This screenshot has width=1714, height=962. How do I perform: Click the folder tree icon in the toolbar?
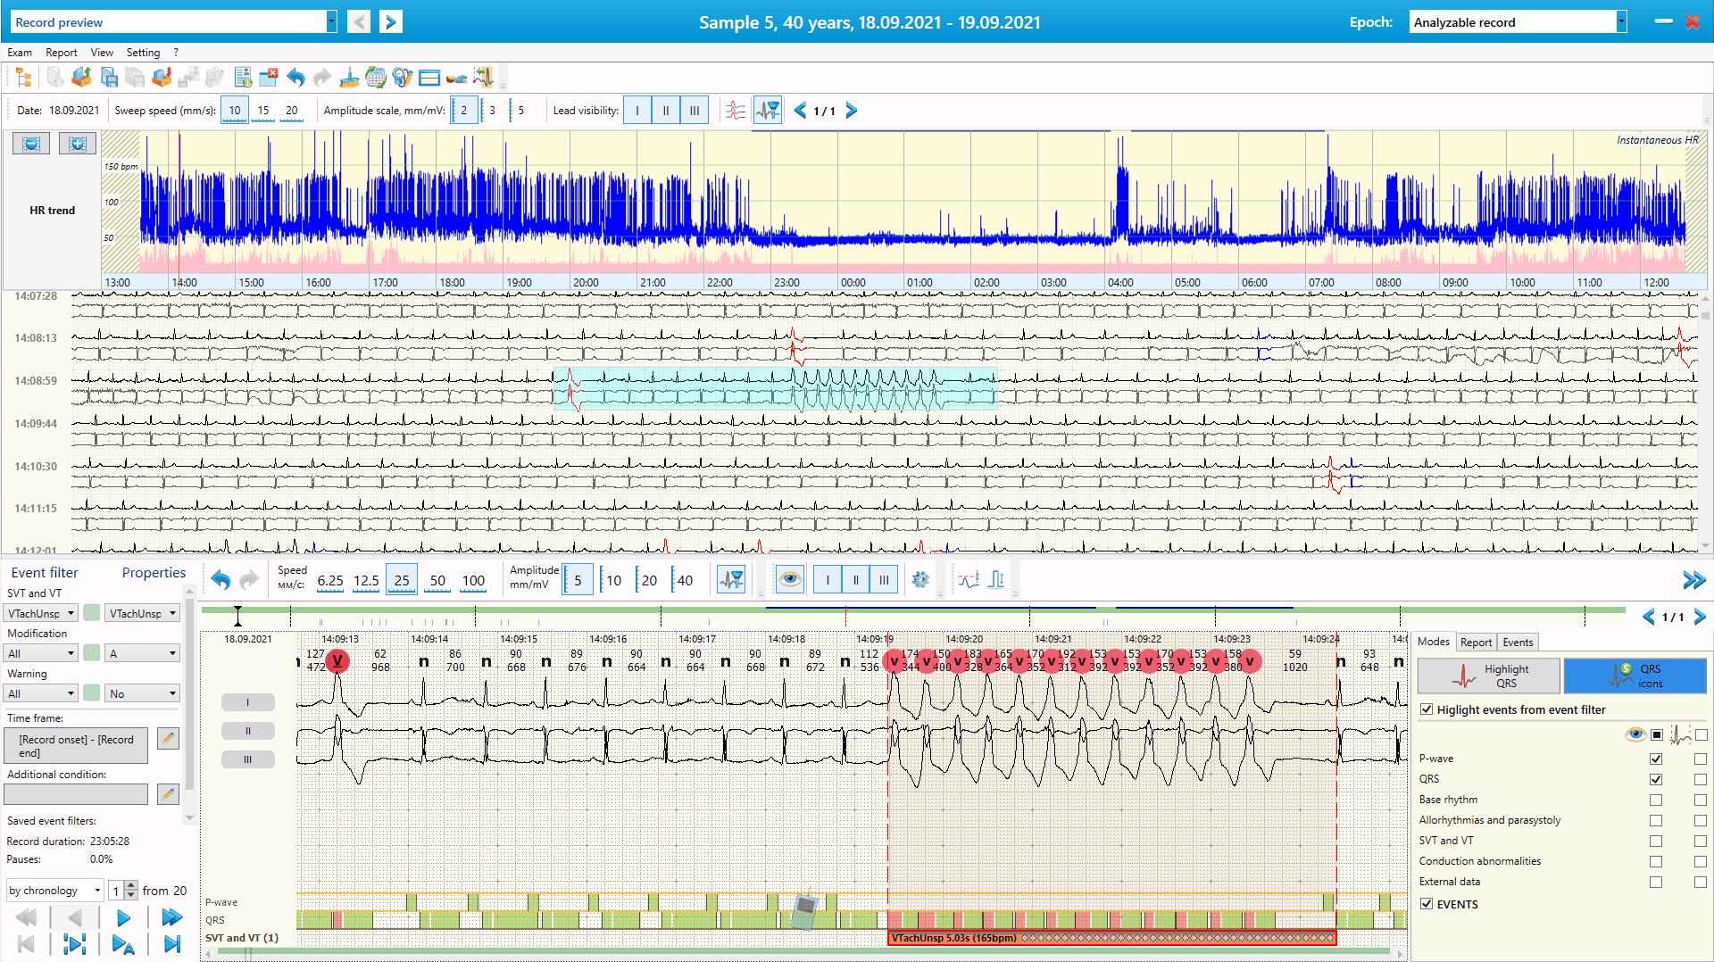pos(24,78)
